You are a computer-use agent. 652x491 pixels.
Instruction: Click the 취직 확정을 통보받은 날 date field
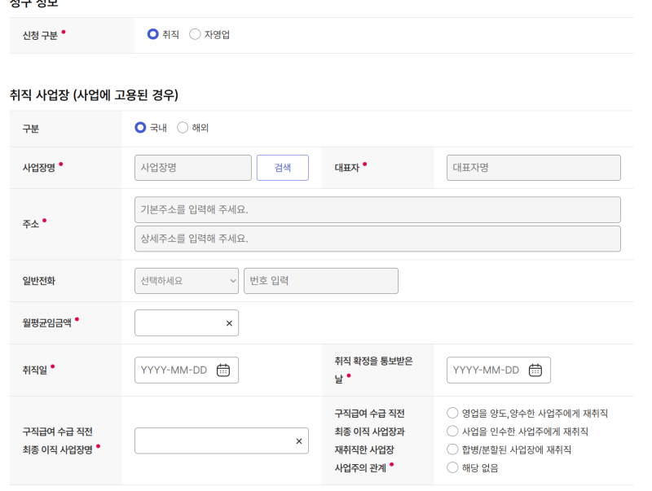[x=499, y=370]
